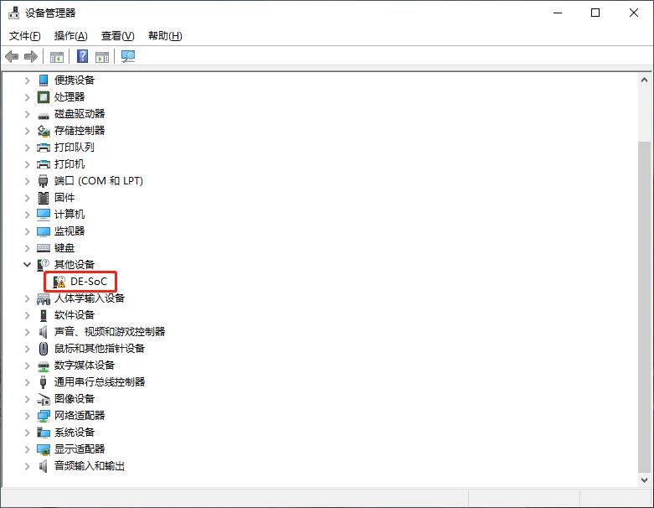Click the 磁盘驱动器 drive icon
Screen dimensions: 654x508
tap(44, 115)
